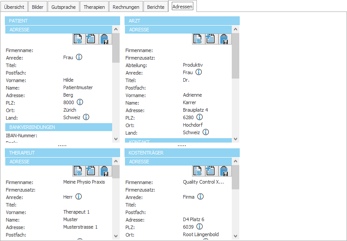This screenshot has width=347, height=241.
Task: Click info icon beside Anrede Firma
Action: pyautogui.click(x=200, y=197)
